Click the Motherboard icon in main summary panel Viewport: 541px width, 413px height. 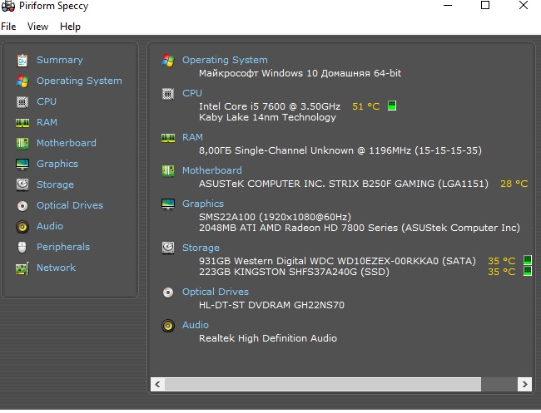[168, 170]
